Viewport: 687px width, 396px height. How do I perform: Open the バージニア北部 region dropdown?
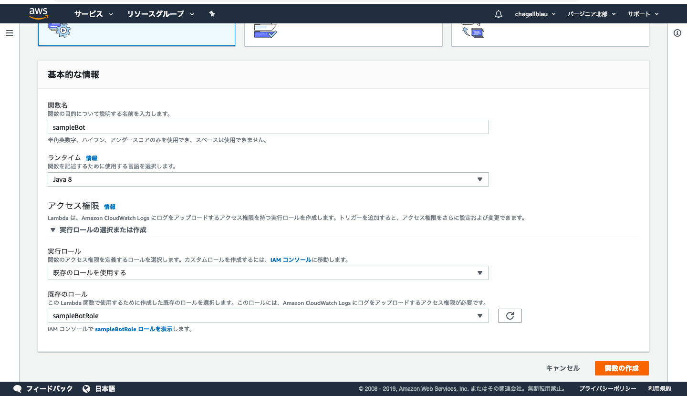point(592,14)
